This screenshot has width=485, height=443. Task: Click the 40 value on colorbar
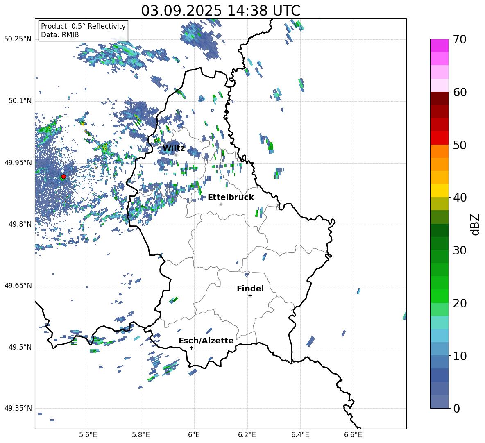pos(460,198)
